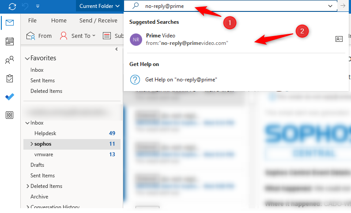This screenshot has width=351, height=213.
Task: Open the Sent To refine dropdown
Action: pyautogui.click(x=78, y=36)
